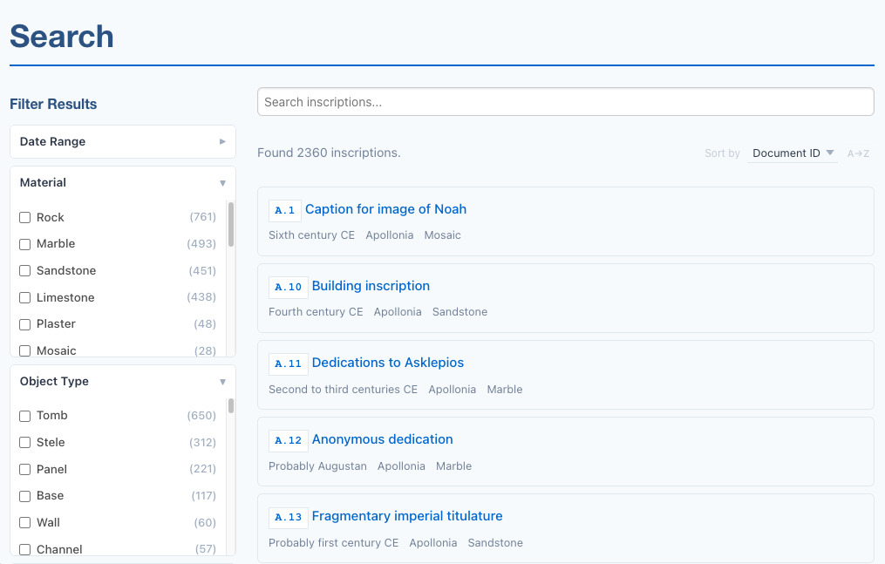Click the Material list scrollbar
Screen dimensions: 885x564
point(231,225)
